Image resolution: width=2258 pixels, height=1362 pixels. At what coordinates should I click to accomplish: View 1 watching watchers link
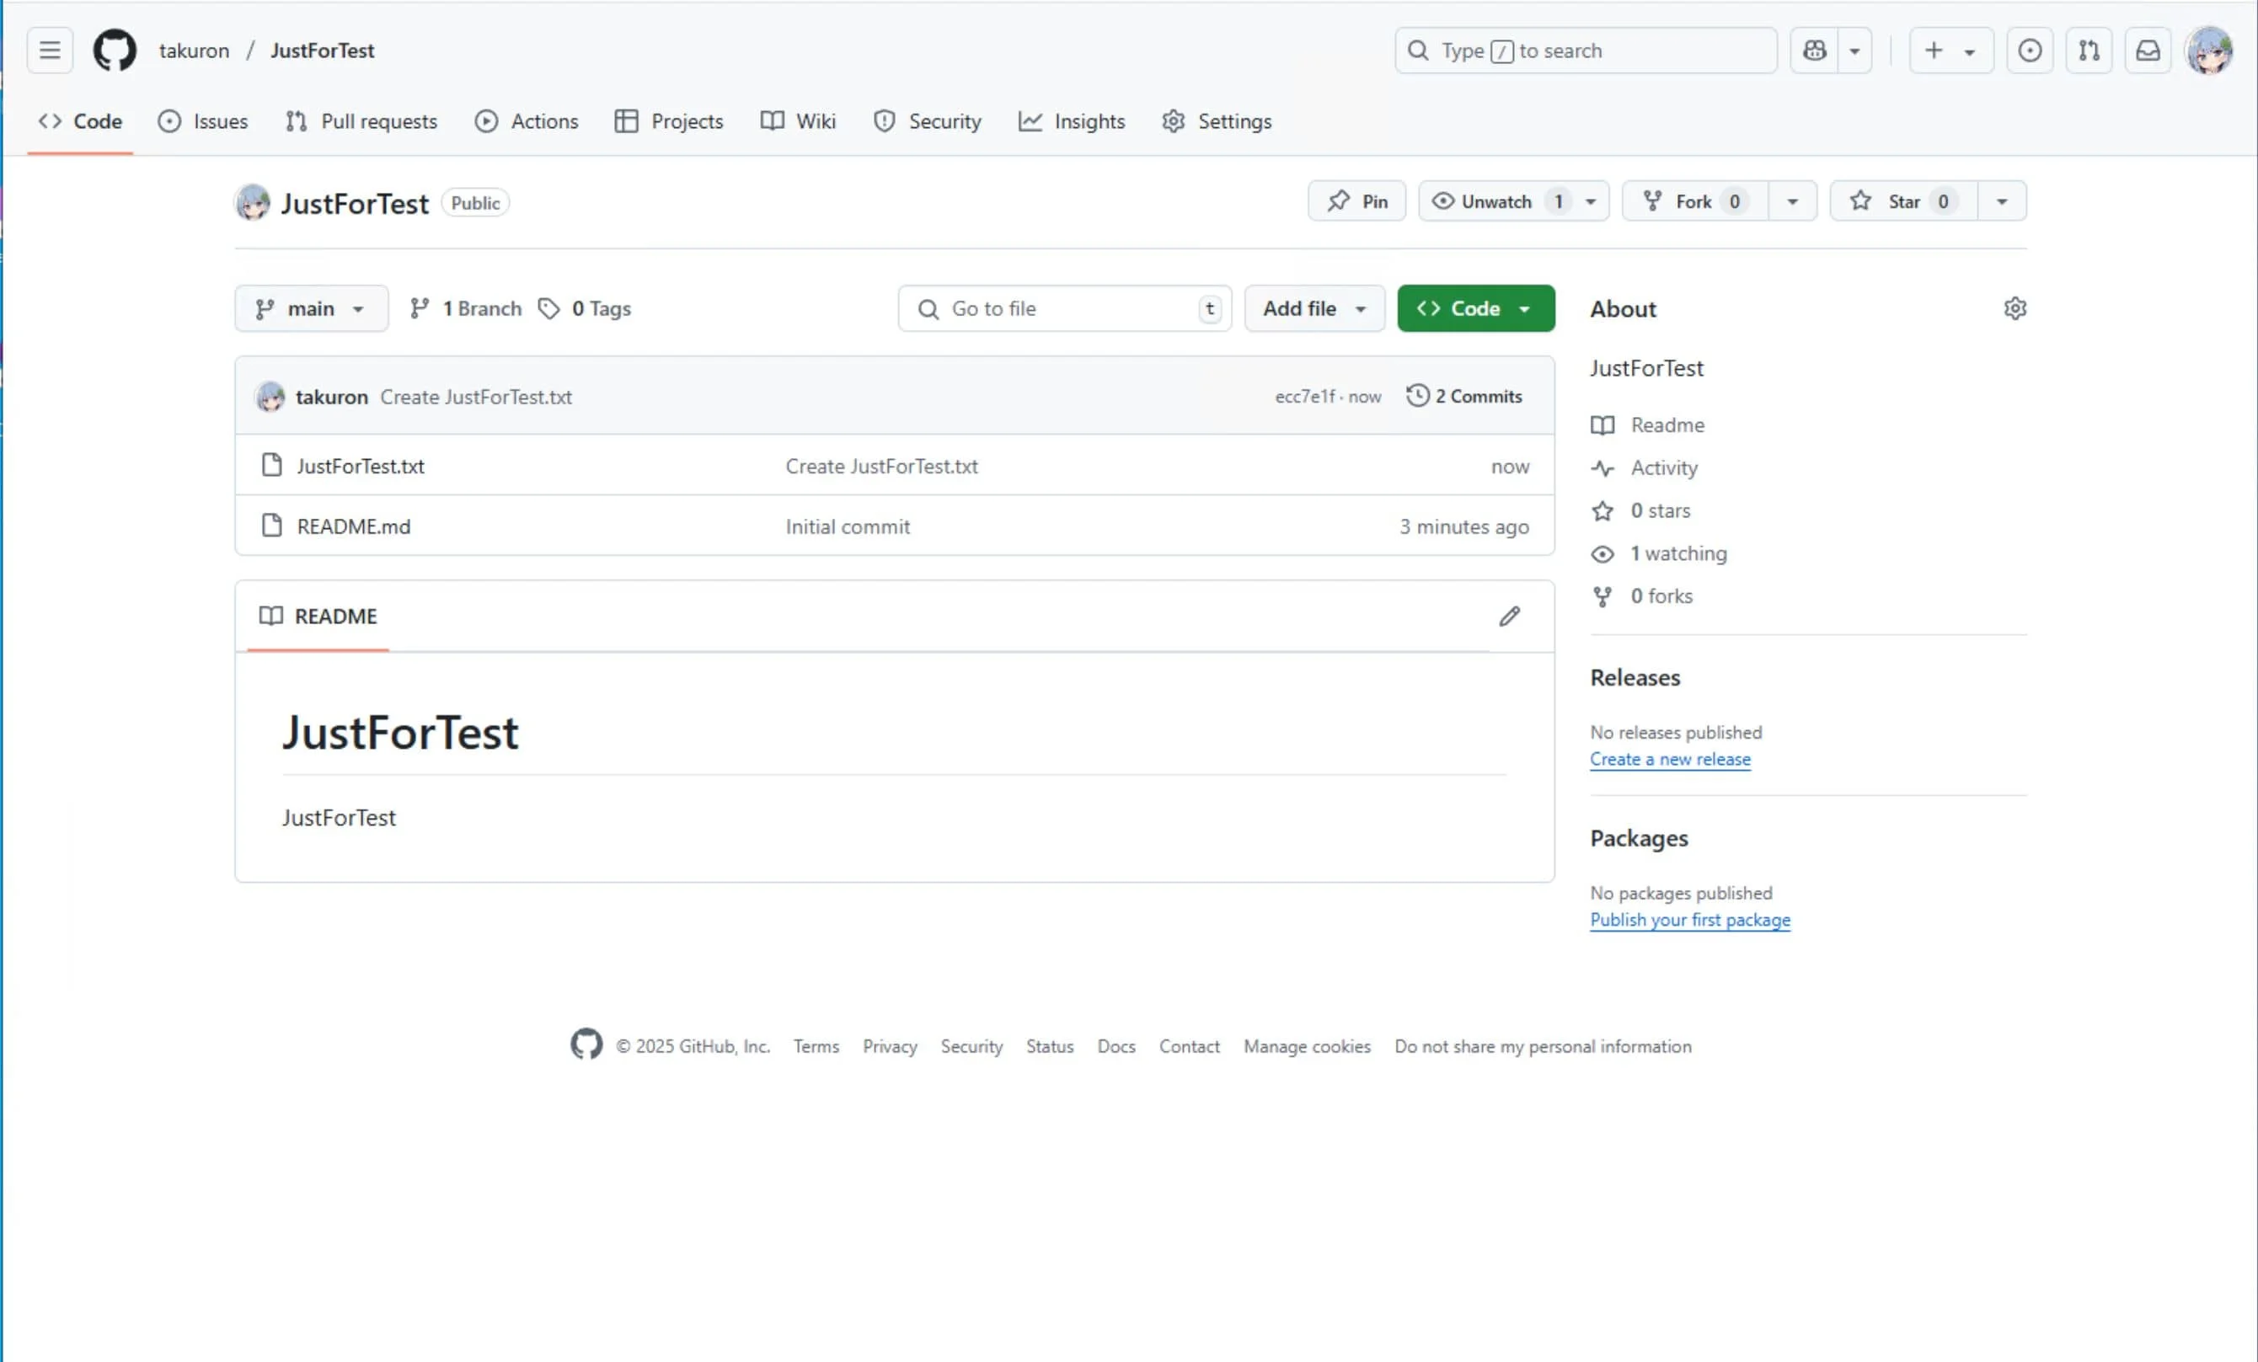(x=1659, y=554)
